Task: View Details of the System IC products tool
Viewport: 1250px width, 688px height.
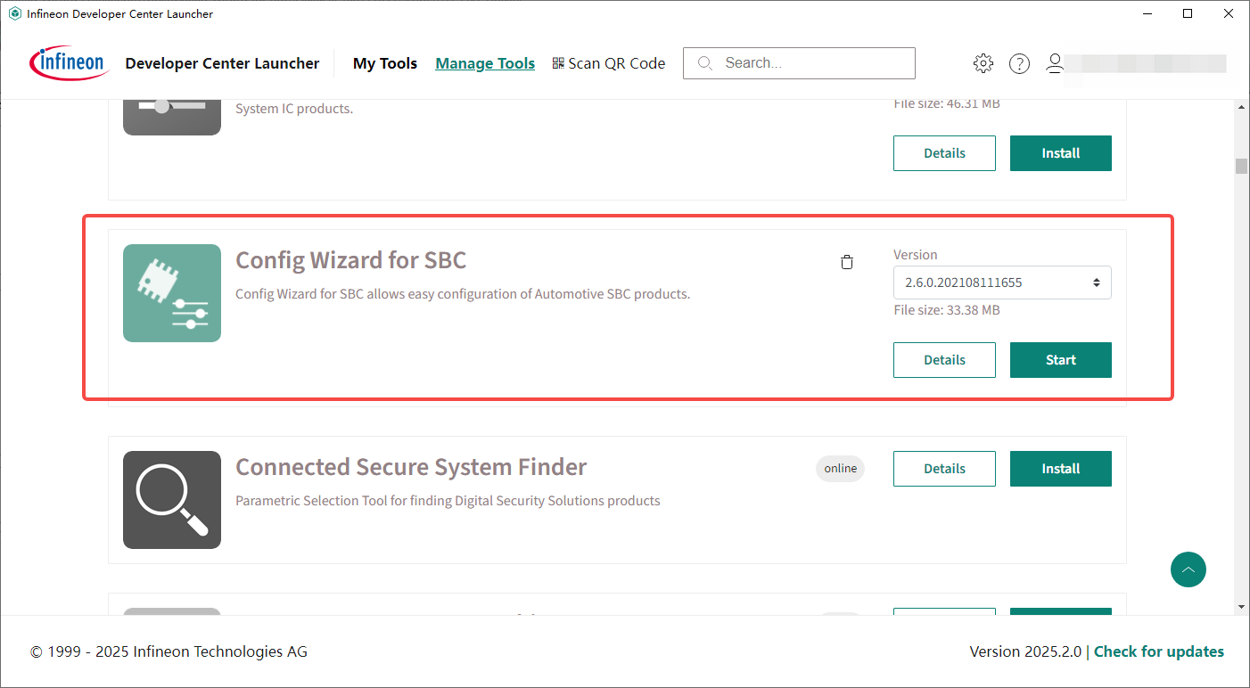Action: pyautogui.click(x=944, y=153)
